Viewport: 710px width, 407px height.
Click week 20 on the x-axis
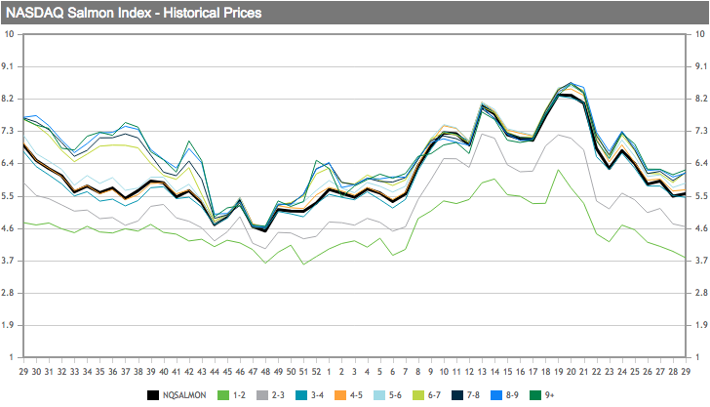pos(571,372)
